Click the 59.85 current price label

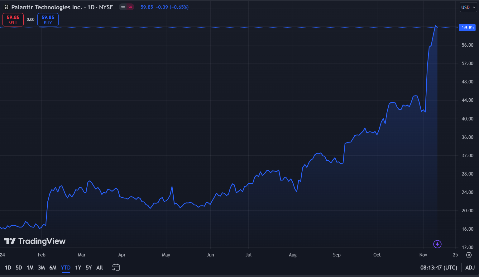pyautogui.click(x=467, y=28)
